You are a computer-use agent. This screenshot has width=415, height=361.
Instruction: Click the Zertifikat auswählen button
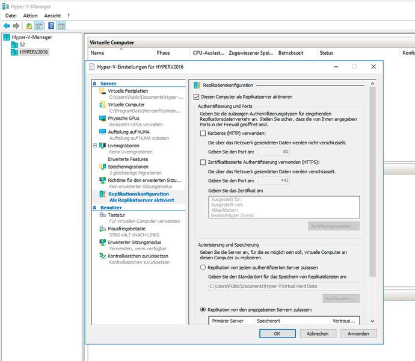(334, 226)
